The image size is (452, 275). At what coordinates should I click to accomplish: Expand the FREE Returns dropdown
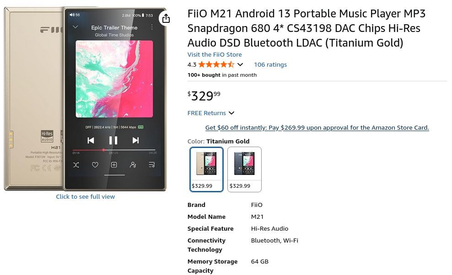coord(211,113)
